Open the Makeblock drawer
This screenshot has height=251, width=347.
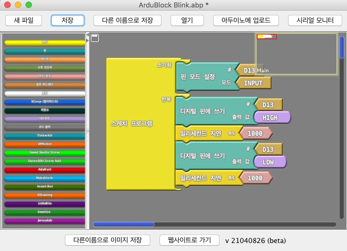(45, 178)
